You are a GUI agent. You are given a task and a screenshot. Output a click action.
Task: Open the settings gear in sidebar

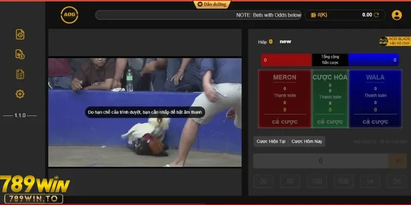[20, 94]
